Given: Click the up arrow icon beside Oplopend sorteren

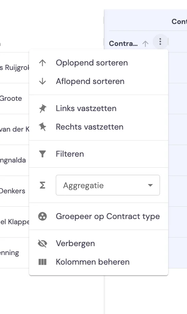Looking at the screenshot, I should 42,63.
